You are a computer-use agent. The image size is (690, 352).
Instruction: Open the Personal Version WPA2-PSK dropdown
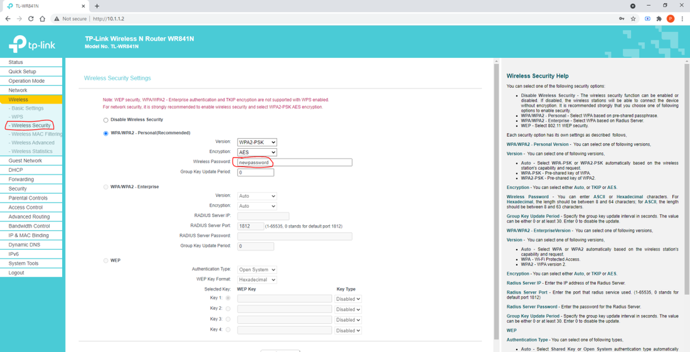257,142
